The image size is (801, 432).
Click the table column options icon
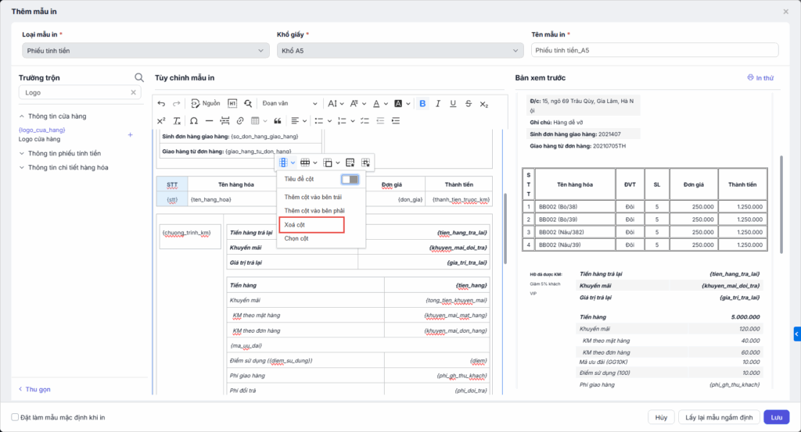click(286, 162)
